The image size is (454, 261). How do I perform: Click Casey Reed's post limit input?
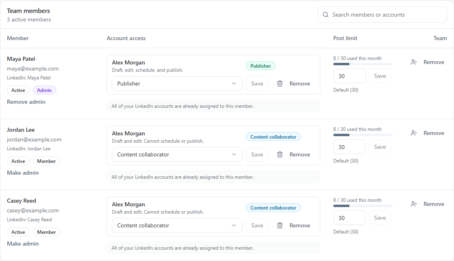pyautogui.click(x=349, y=218)
